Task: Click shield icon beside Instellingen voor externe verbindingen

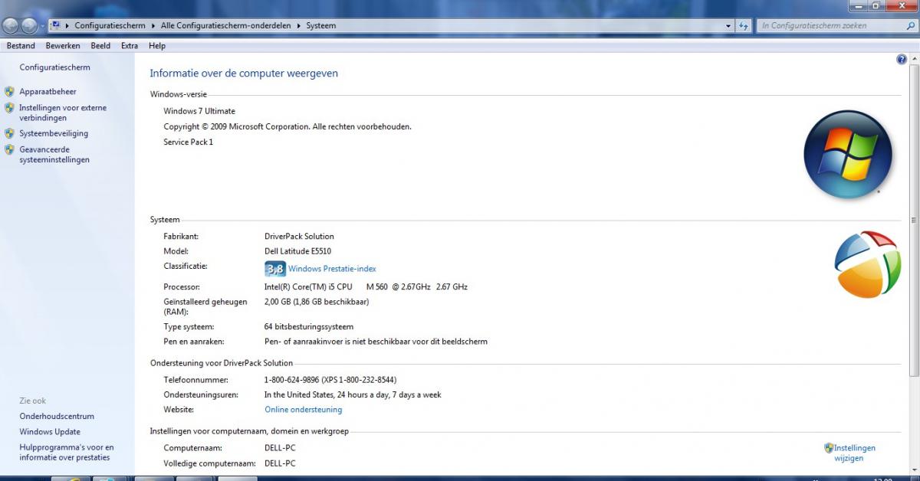Action: click(9, 108)
